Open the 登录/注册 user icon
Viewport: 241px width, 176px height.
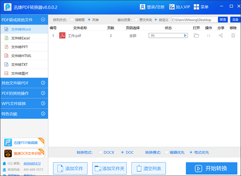[x=142, y=7]
